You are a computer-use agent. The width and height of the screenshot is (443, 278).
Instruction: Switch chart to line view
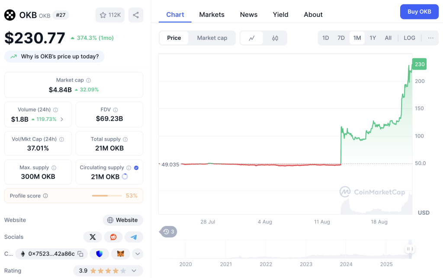pos(252,38)
